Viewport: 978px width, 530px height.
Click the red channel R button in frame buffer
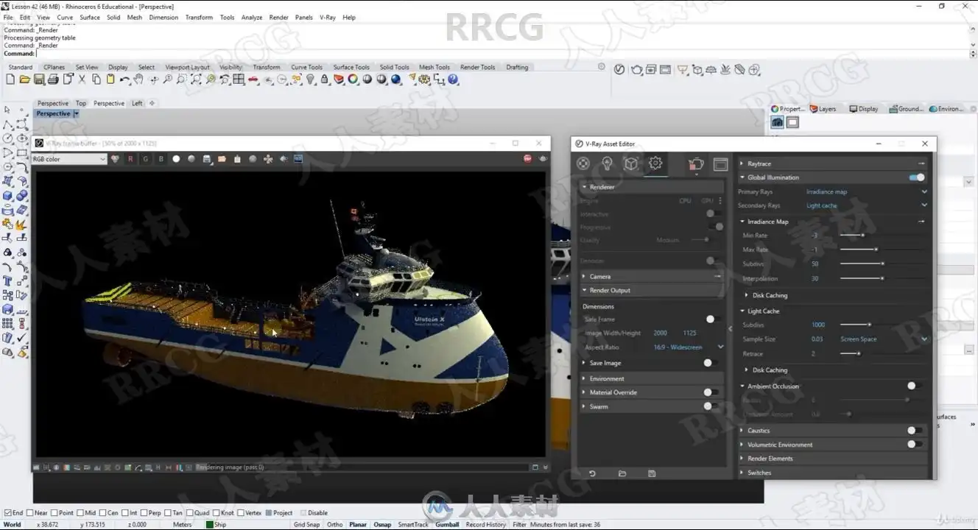tap(130, 159)
